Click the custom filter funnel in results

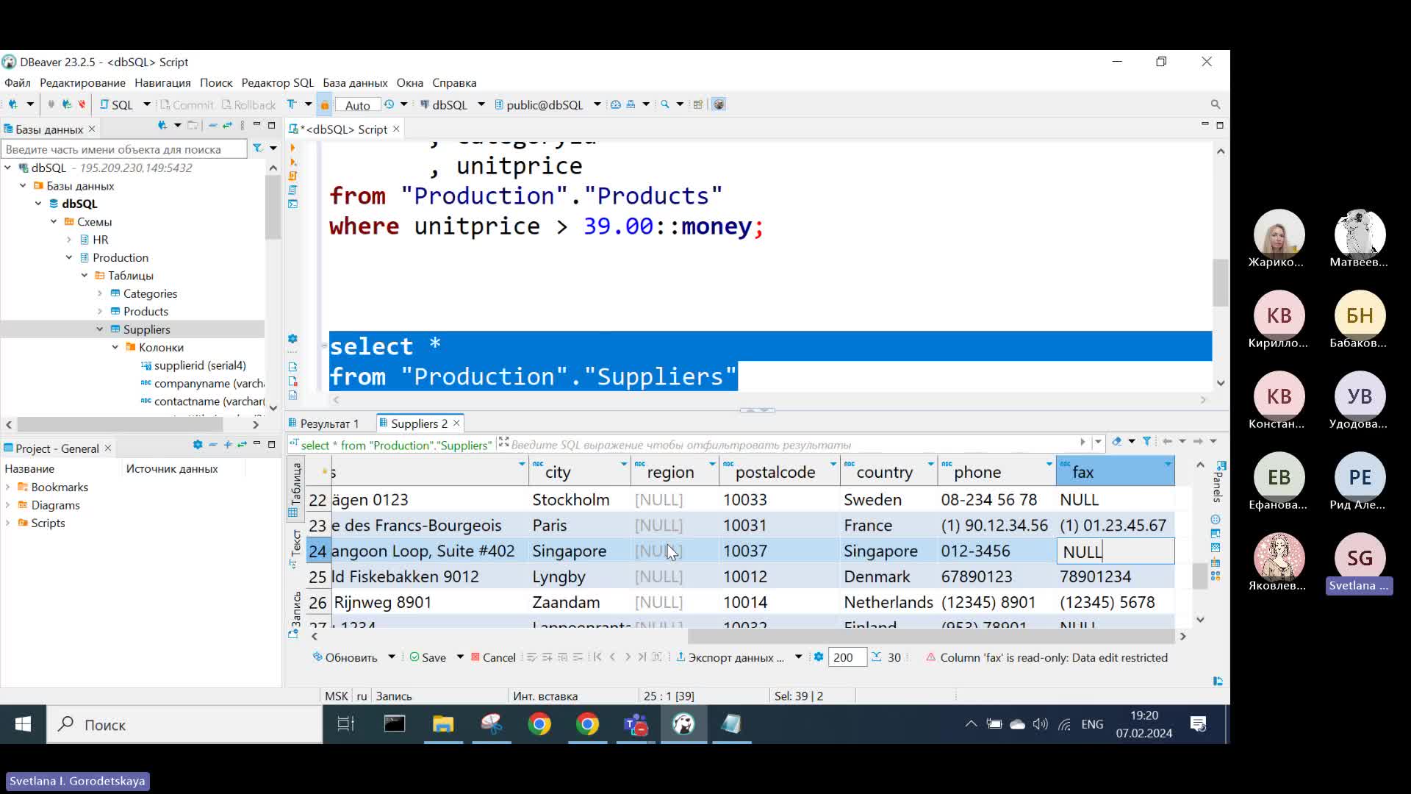pyautogui.click(x=1146, y=441)
